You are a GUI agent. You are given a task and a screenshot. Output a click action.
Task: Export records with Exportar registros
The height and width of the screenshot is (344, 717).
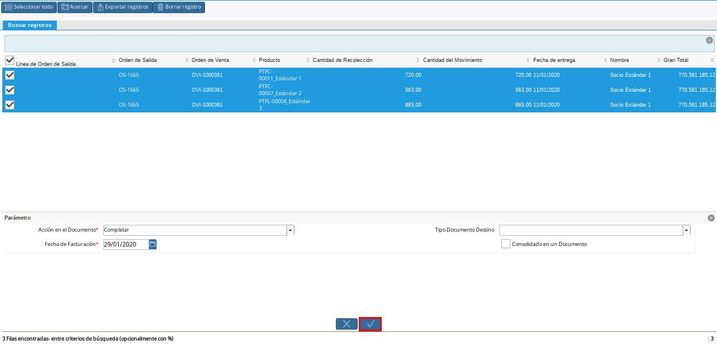(x=122, y=7)
